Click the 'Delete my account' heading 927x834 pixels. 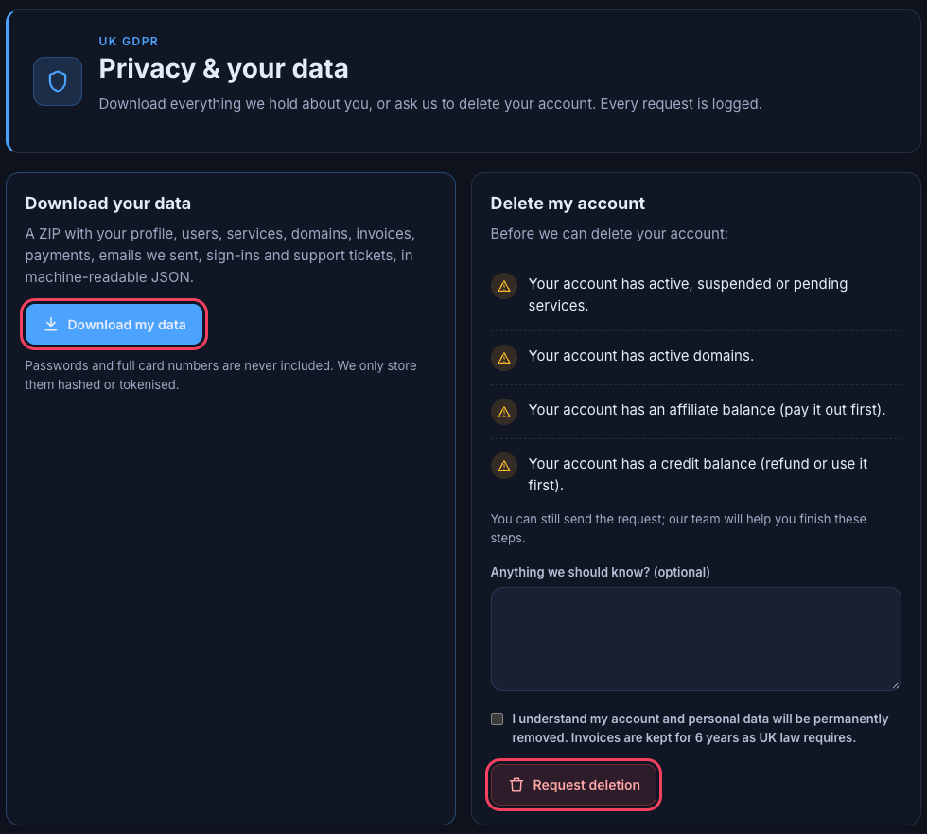point(568,204)
